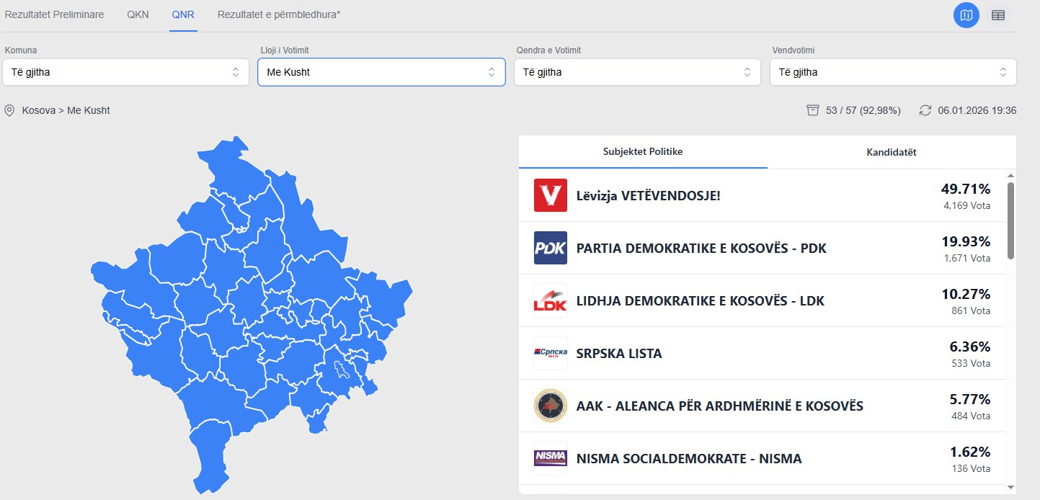Click the party list scrollbar
The width and height of the screenshot is (1040, 500).
(1010, 220)
